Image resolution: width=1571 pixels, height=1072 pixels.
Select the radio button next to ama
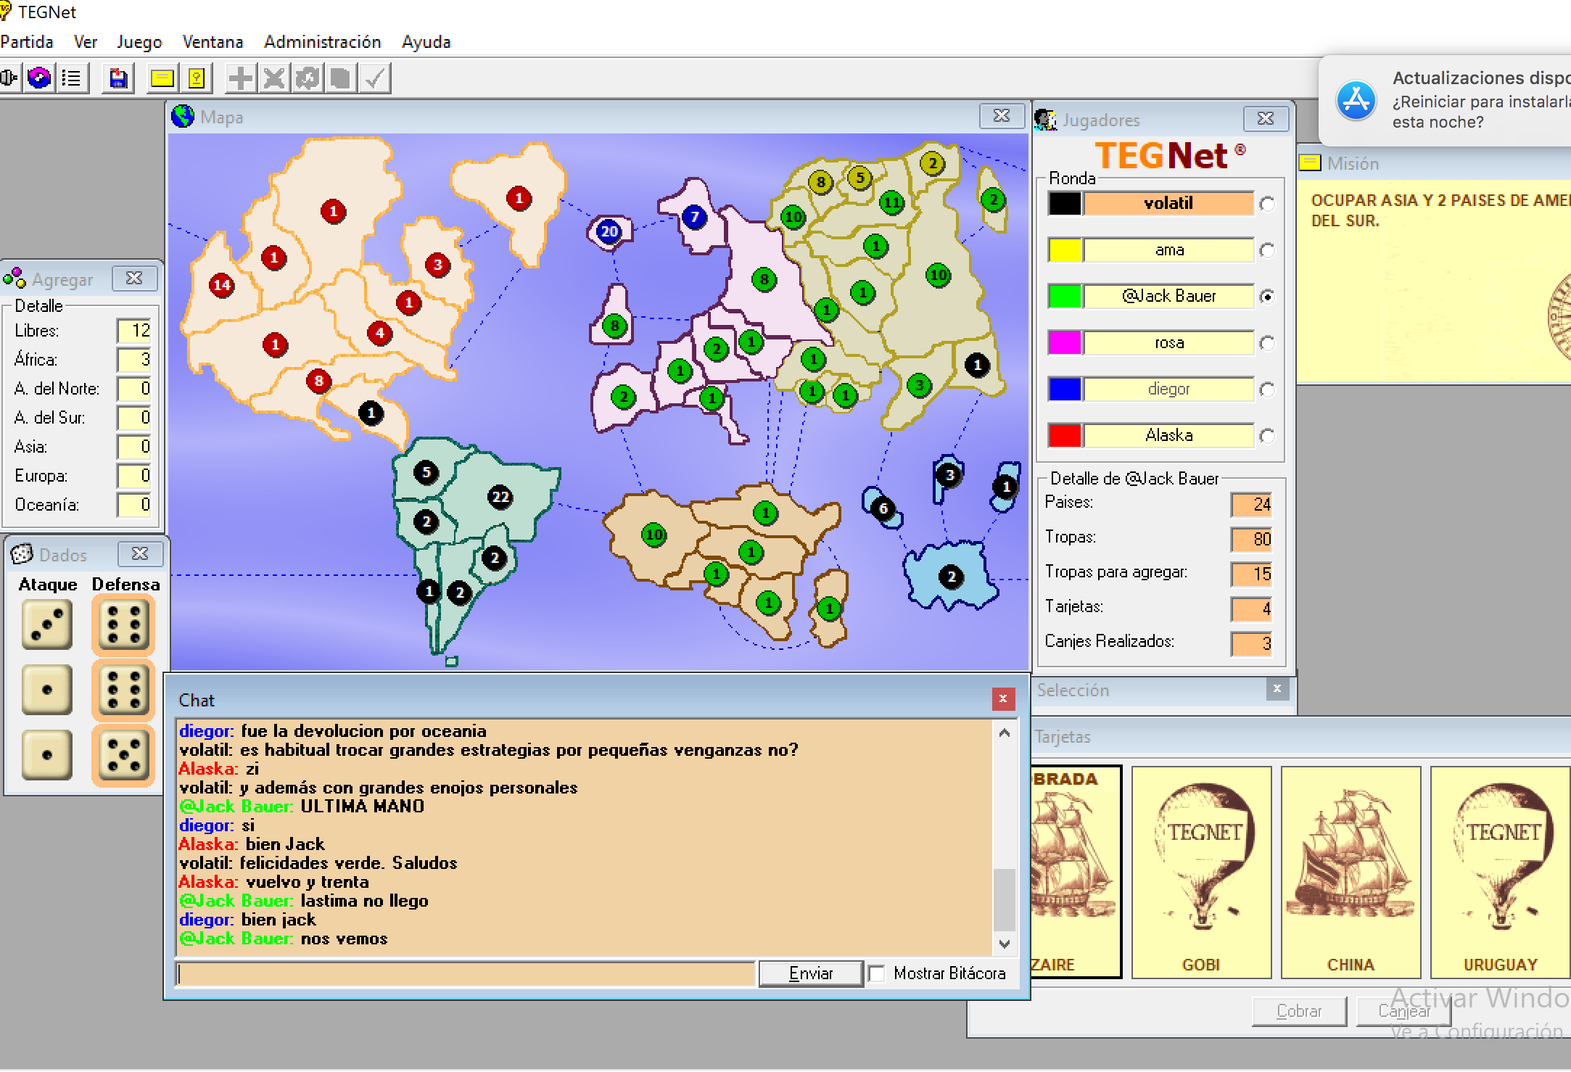[1267, 250]
